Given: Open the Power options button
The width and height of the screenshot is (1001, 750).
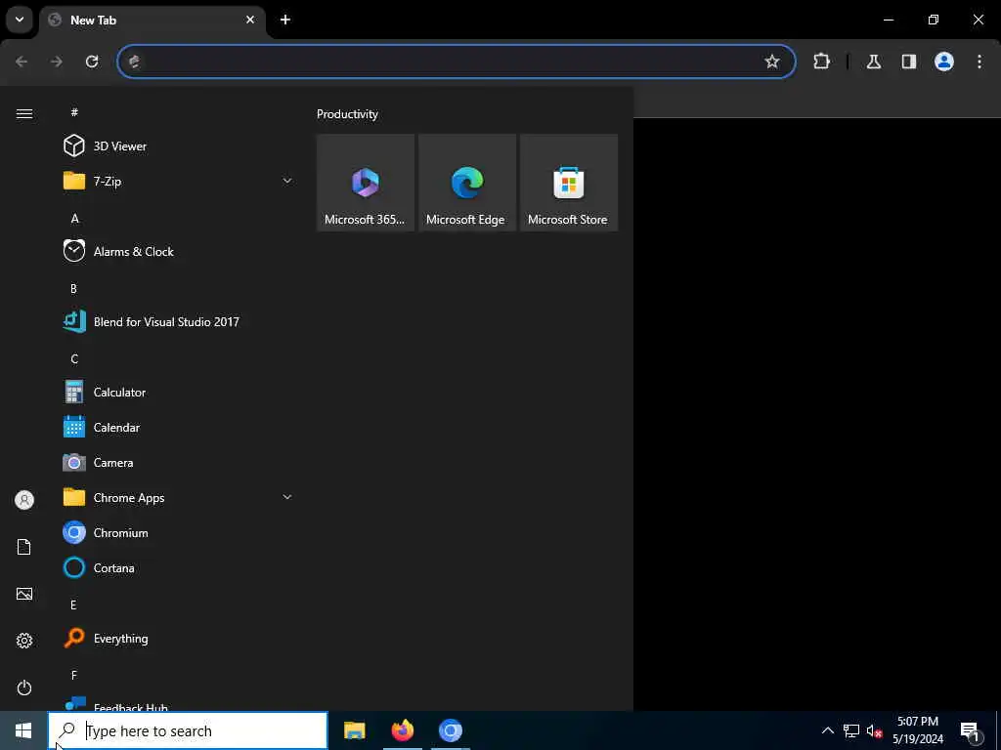Looking at the screenshot, I should click(24, 687).
